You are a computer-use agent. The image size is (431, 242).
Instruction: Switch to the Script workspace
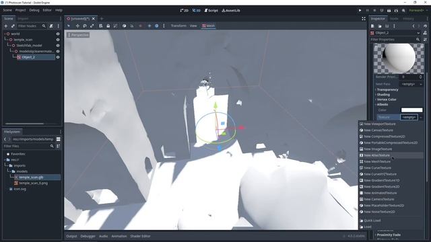point(211,11)
